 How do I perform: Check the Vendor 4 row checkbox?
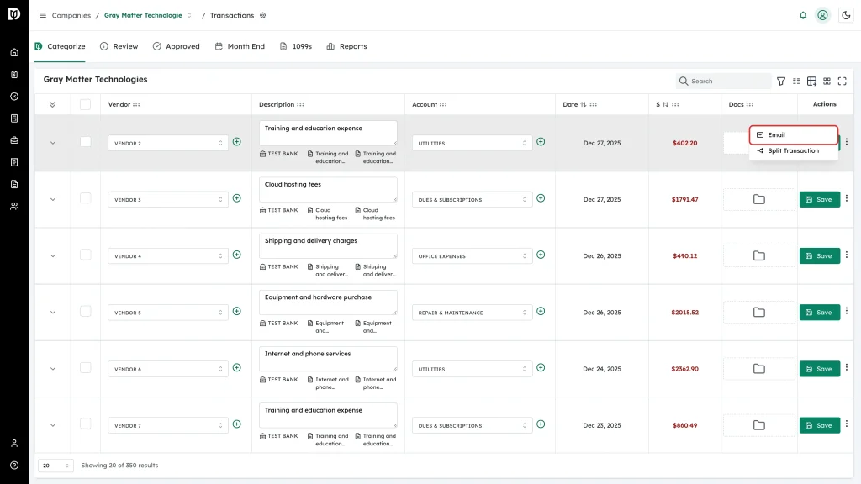85,255
